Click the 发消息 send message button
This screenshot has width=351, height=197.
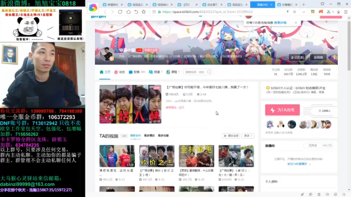(318, 58)
